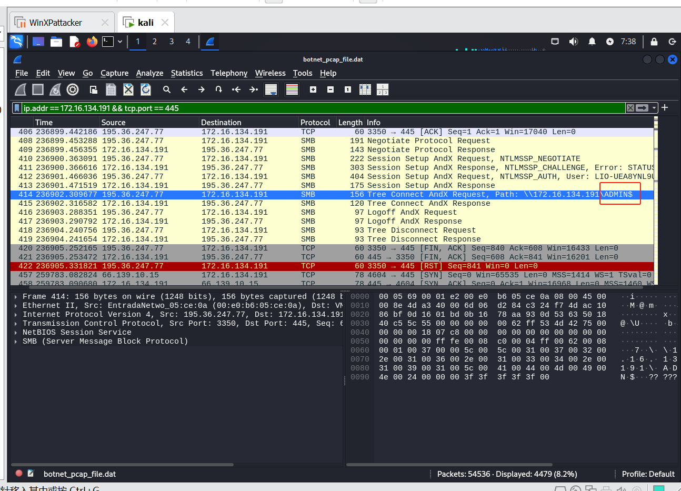This screenshot has width=681, height=491.
Task: Open the packet layout diagram icon
Action: (383, 90)
